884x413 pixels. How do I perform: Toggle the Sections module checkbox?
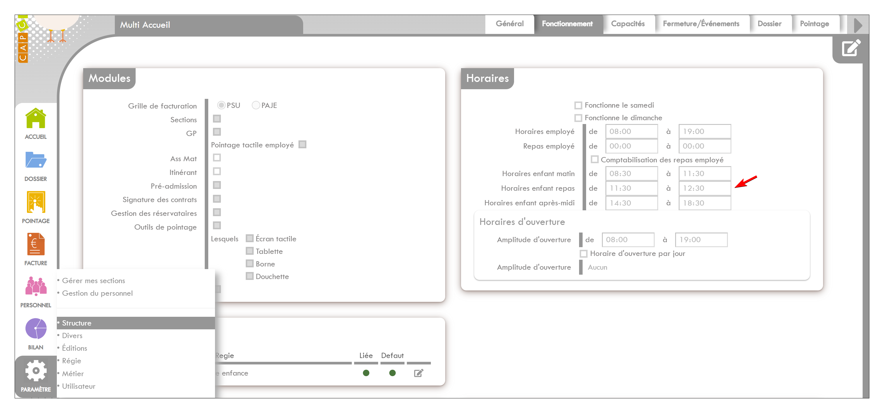pos(217,118)
